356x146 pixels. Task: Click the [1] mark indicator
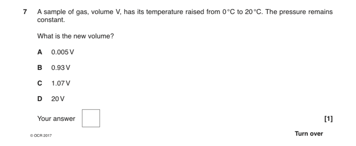point(329,119)
